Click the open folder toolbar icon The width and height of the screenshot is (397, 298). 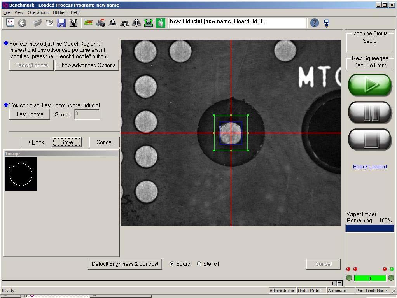(x=38, y=23)
